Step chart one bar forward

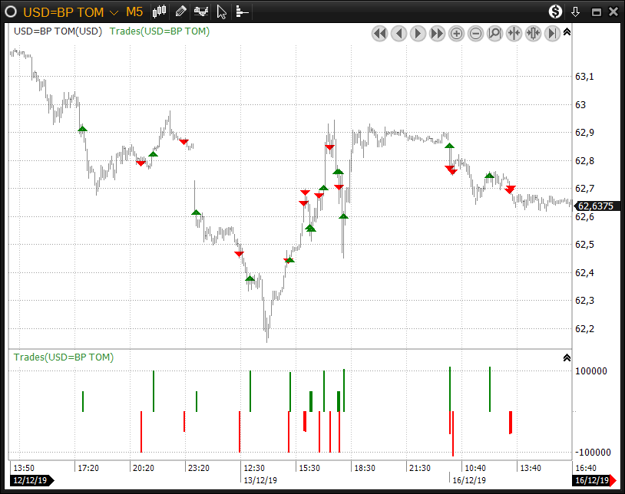click(418, 33)
